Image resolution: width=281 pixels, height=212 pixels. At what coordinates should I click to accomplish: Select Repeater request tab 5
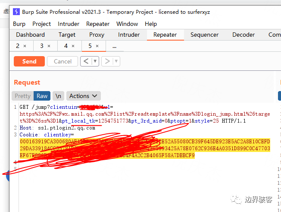tap(90, 46)
